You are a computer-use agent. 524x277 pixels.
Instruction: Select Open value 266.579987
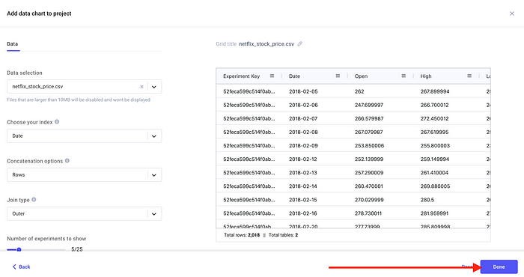tap(369, 118)
